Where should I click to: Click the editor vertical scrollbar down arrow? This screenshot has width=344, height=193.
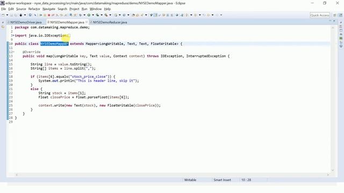click(x=333, y=170)
